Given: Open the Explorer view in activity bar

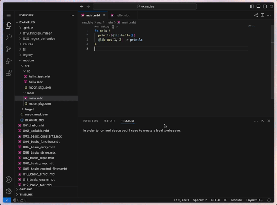Looking at the screenshot, I should coord(9,26).
